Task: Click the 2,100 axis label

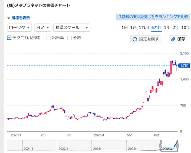Action: tap(184, 53)
